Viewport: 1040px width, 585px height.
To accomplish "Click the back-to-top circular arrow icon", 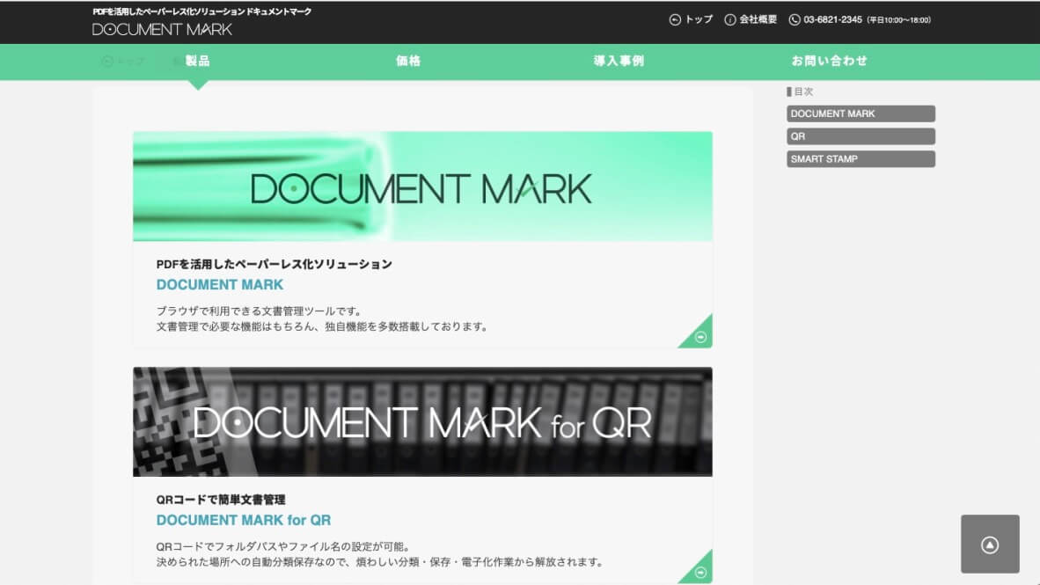I will (x=991, y=543).
